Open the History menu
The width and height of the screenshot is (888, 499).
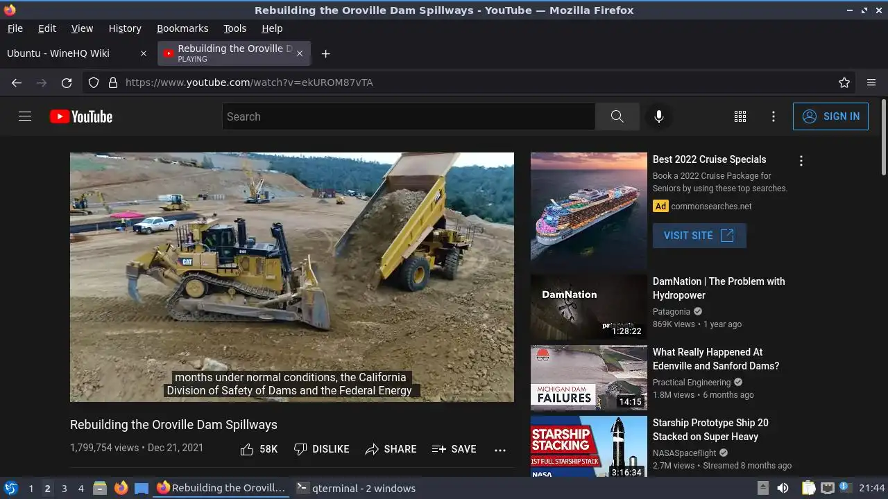pos(125,28)
